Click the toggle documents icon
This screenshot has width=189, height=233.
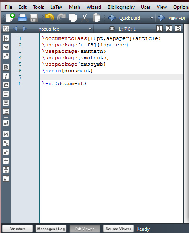point(6,29)
